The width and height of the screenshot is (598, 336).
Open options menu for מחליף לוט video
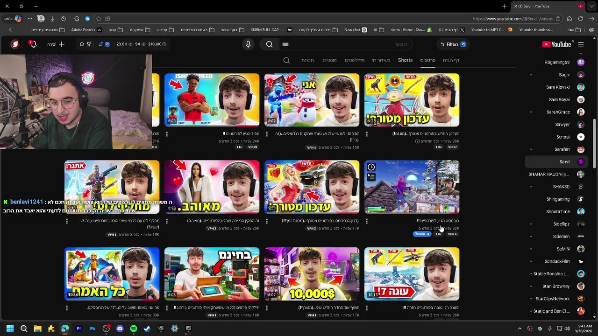[67, 221]
